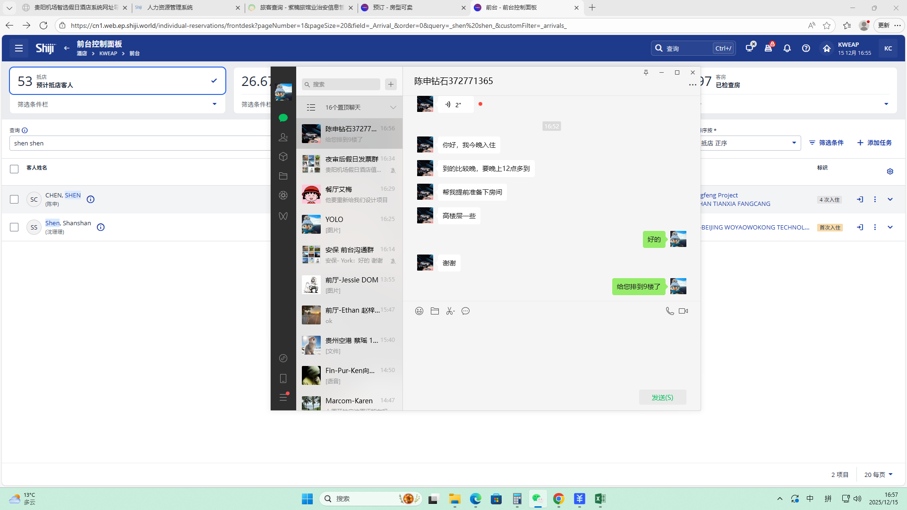Viewport: 907px width, 510px height.
Task: Open WeChat contacts sidebar icon
Action: pos(283,137)
